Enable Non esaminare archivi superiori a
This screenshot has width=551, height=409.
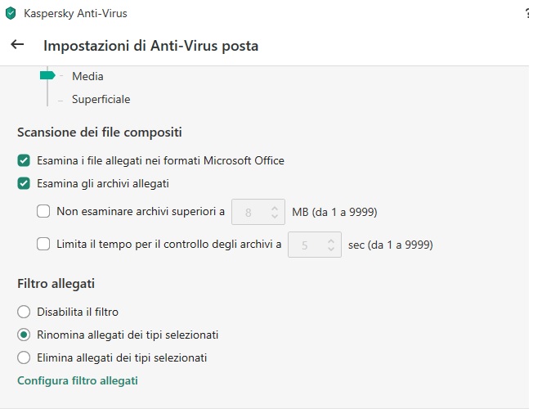pos(43,211)
